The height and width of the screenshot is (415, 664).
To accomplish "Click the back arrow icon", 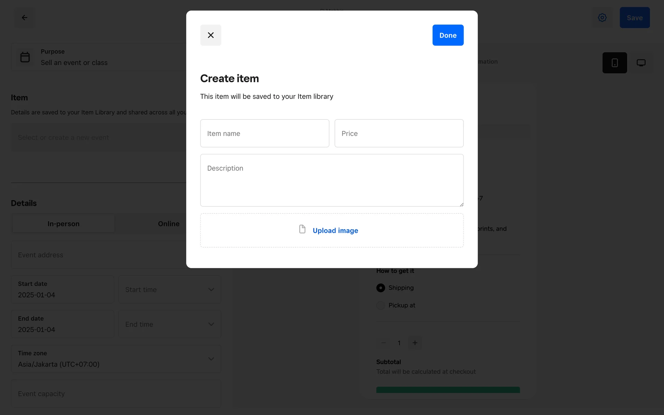I will point(25,18).
